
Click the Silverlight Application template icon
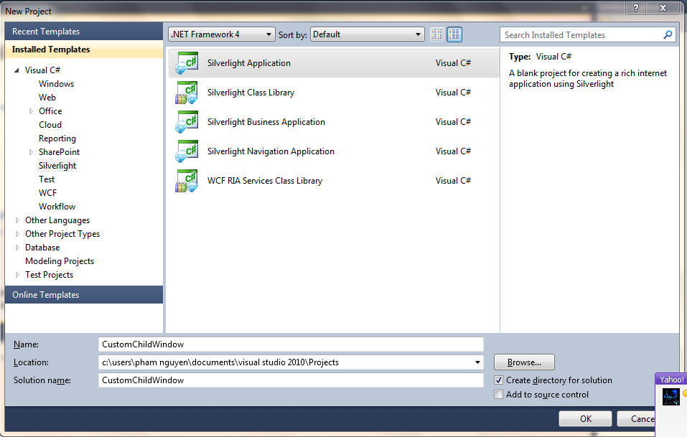click(x=186, y=63)
